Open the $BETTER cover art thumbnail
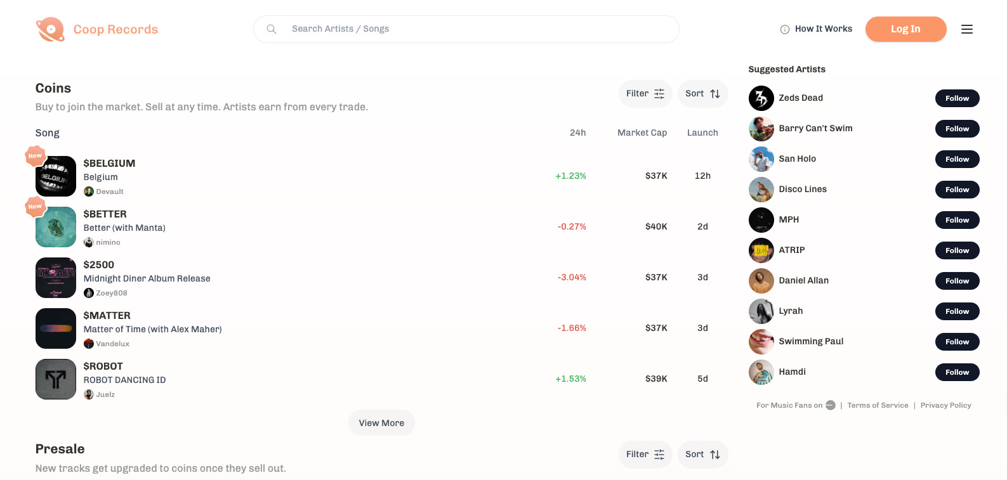The height and width of the screenshot is (480, 1007). 56,227
